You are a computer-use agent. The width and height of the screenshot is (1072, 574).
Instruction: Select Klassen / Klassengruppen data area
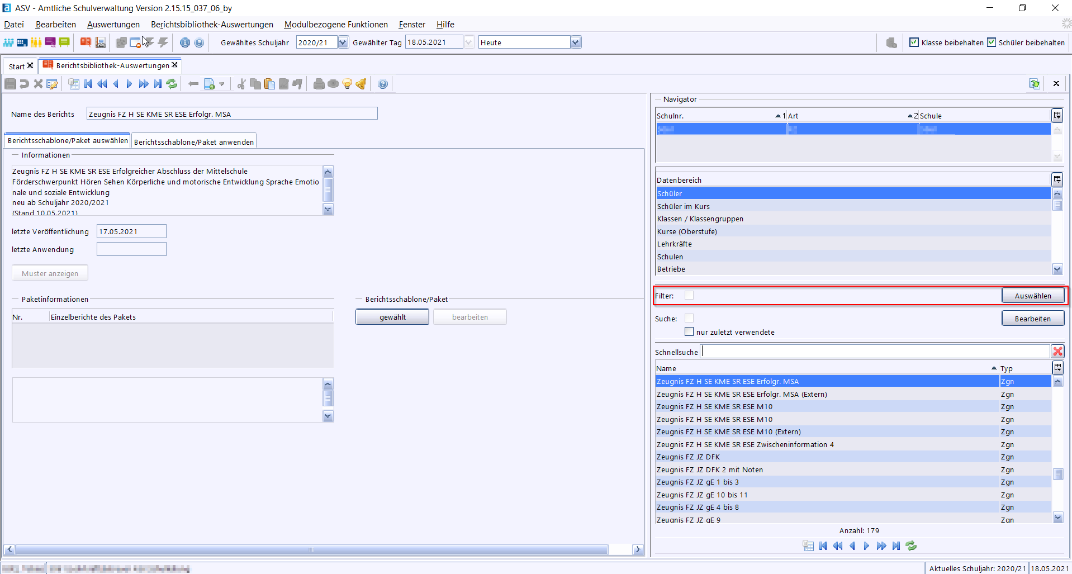coord(853,219)
